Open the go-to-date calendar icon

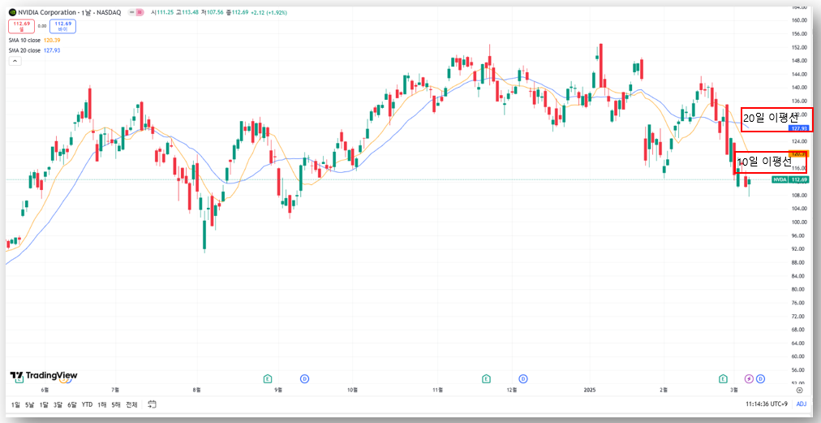(x=153, y=404)
